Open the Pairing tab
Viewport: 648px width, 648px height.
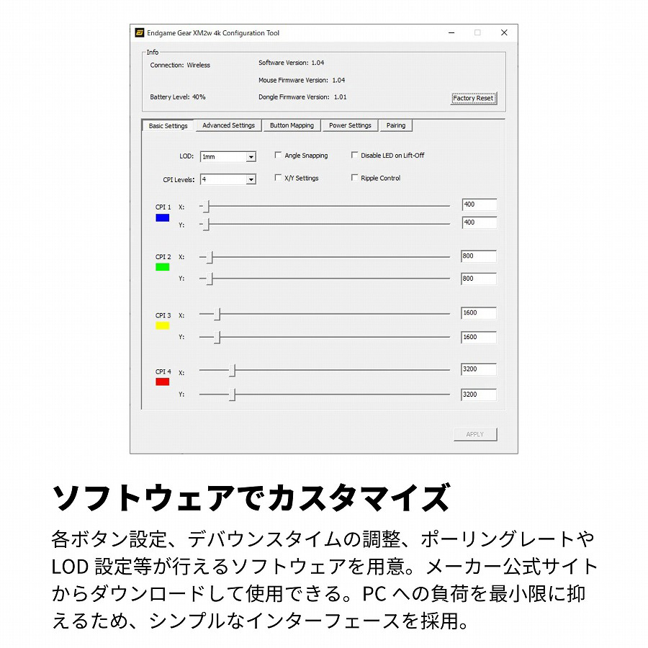[395, 126]
